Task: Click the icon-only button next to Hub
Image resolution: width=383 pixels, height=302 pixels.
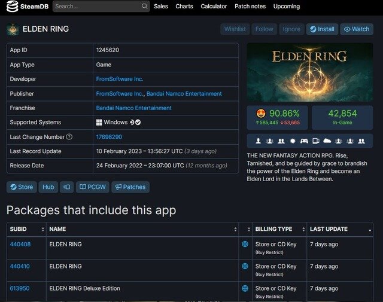Action: click(66, 187)
